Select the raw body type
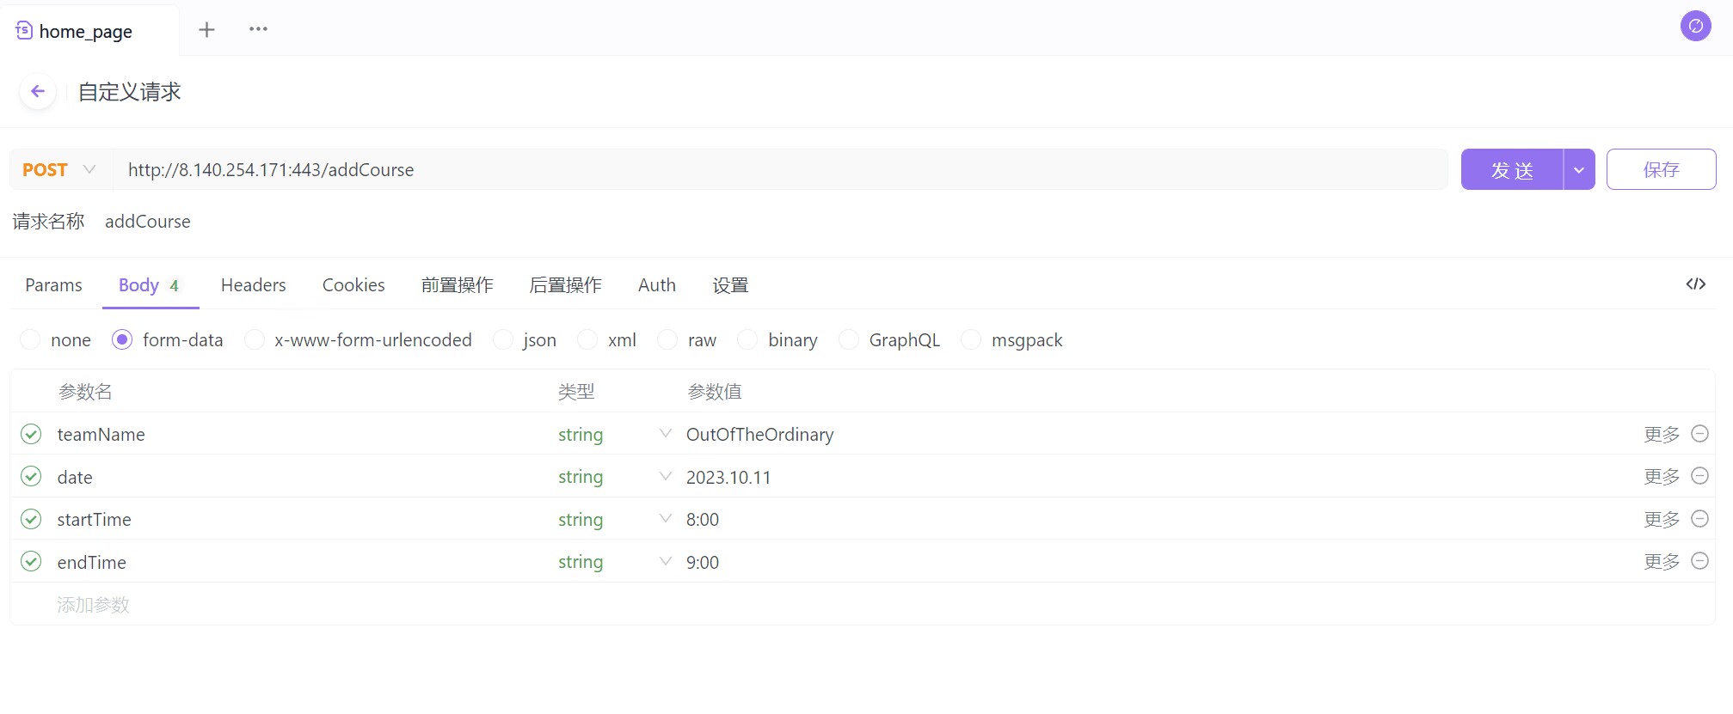The image size is (1733, 714). tap(667, 340)
